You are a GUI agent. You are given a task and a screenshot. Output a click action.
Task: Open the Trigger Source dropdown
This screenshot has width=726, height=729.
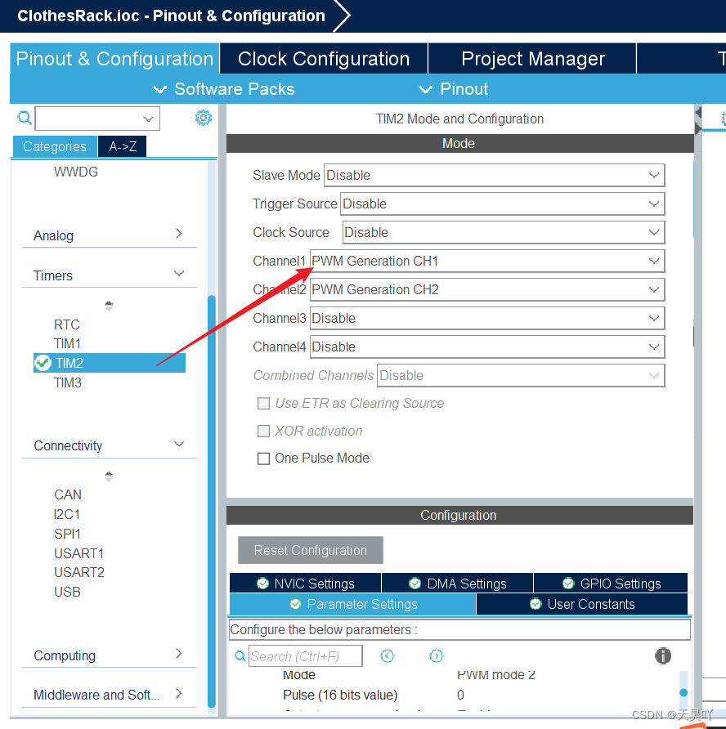click(502, 203)
